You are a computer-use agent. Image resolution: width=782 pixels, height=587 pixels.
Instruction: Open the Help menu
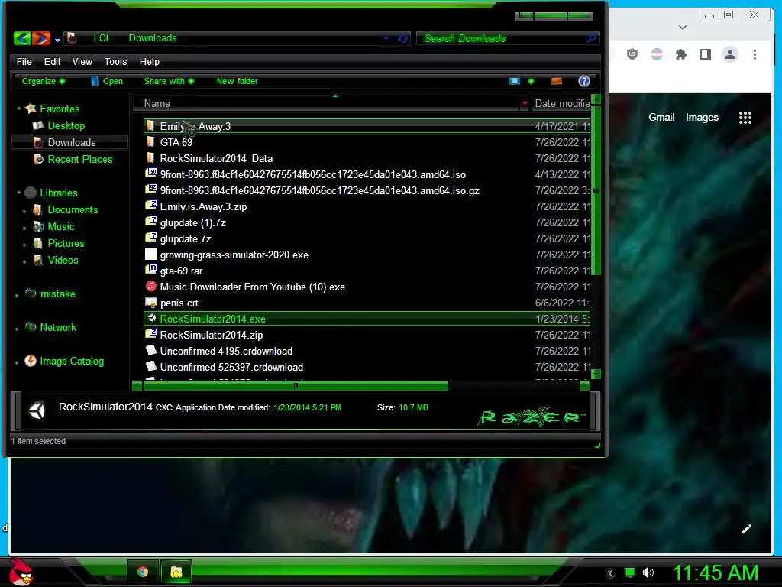click(149, 61)
